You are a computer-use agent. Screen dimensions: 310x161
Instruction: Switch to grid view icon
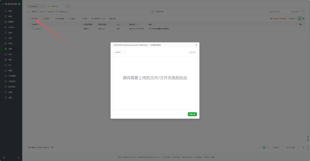click(x=303, y=18)
